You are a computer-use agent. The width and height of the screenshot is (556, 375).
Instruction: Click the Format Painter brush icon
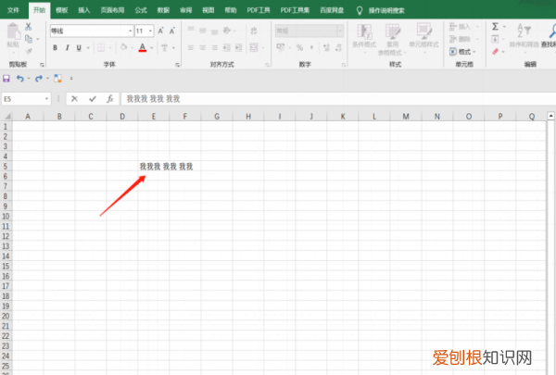pos(29,51)
